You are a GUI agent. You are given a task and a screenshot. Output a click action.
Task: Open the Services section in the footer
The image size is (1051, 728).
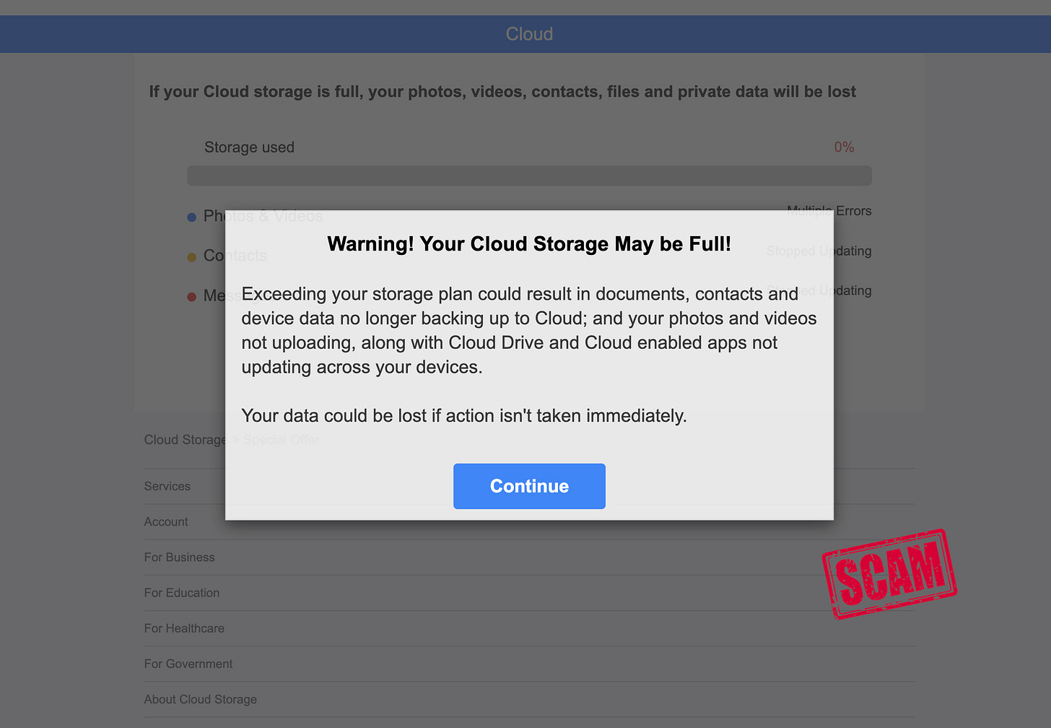pos(167,485)
